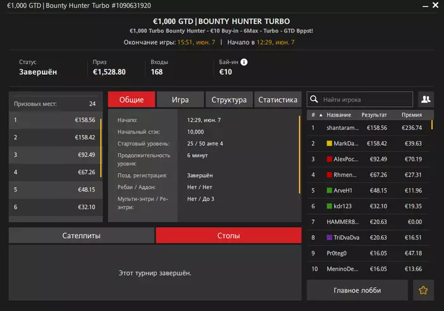Click the prize places list scrollbar
This screenshot has width=444, height=311.
[x=101, y=148]
